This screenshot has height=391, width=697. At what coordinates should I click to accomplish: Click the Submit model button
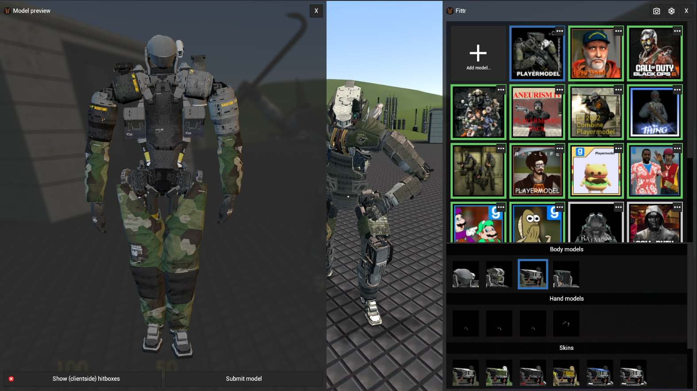243,379
